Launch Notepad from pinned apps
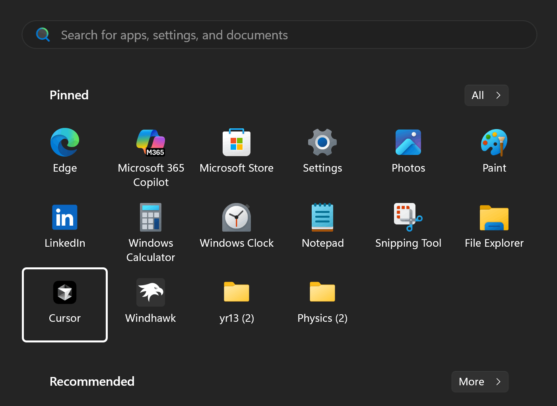The width and height of the screenshot is (557, 406). coord(322,217)
